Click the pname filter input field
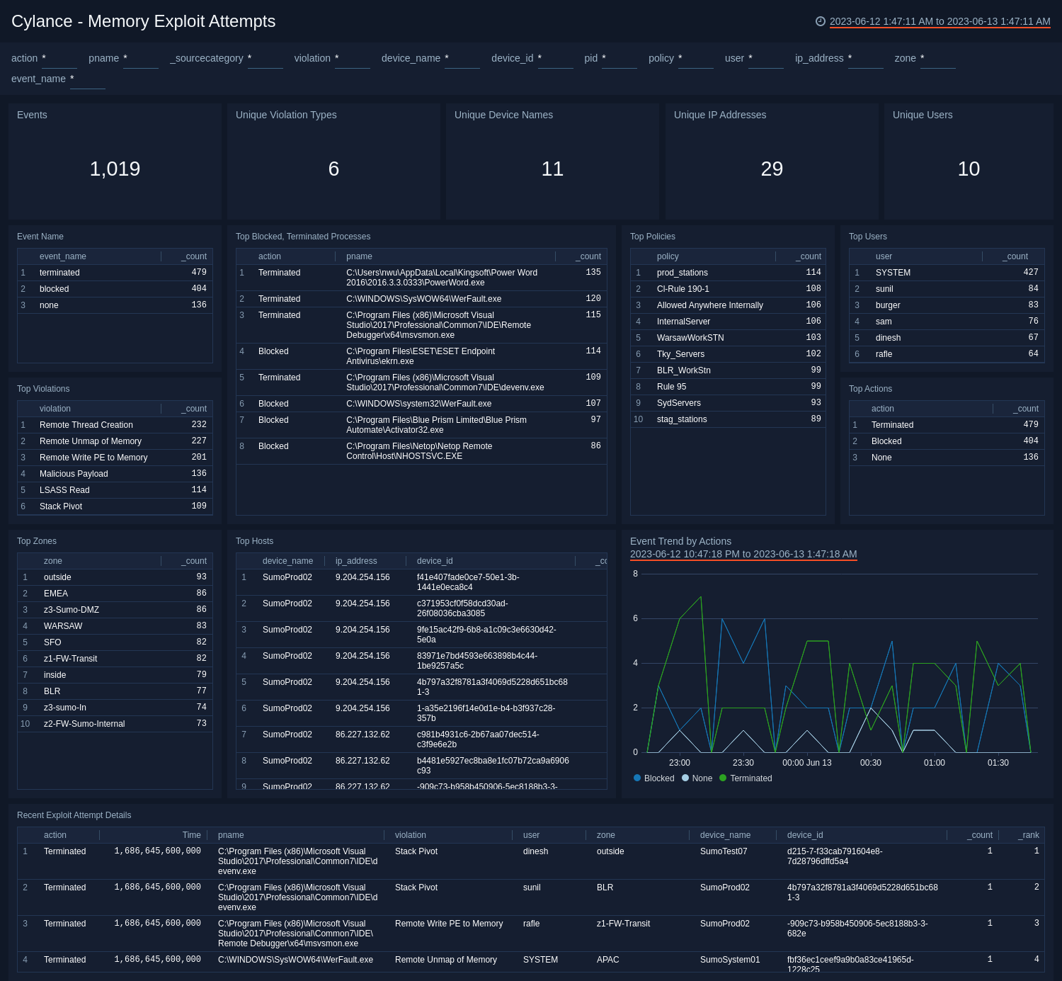The image size is (1062, 981). coord(140,61)
